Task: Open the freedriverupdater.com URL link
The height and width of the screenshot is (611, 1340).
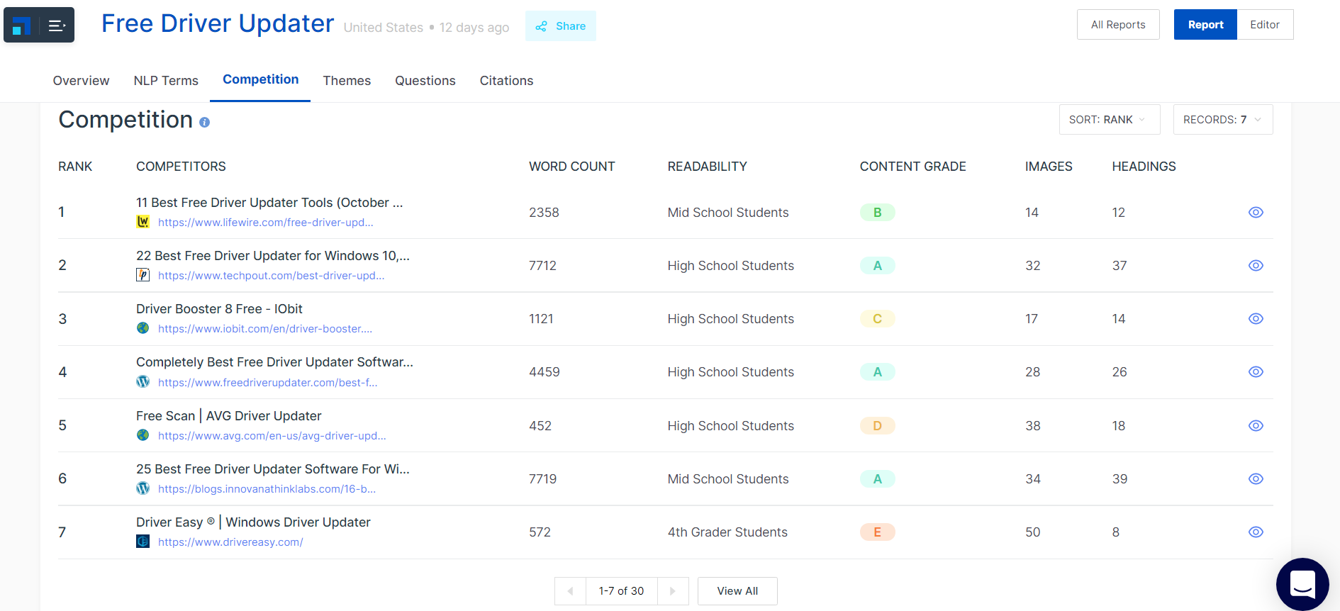Action: tap(268, 383)
